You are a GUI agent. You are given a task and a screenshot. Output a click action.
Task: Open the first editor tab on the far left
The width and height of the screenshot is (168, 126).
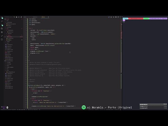point(25,17)
